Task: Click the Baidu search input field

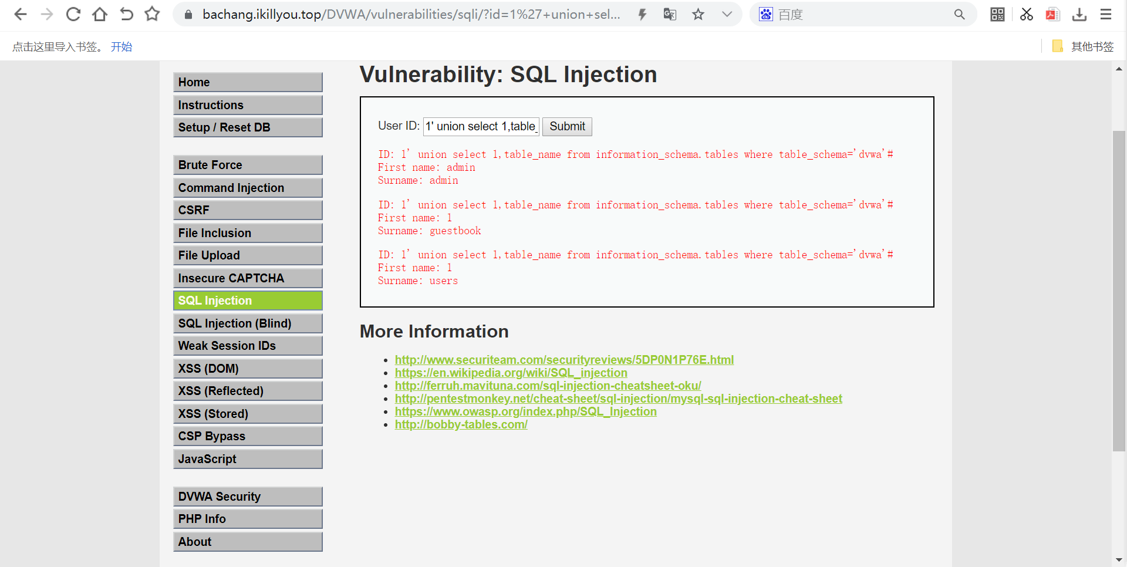Action: 863,14
